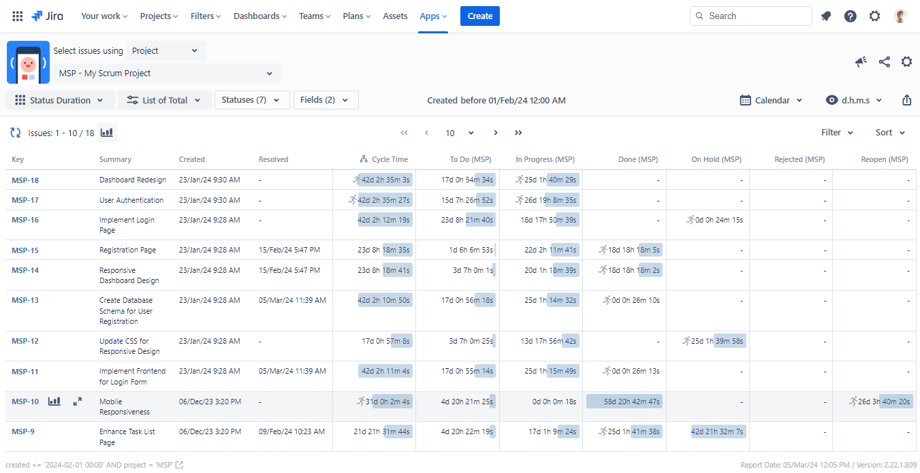920x473 pixels.
Task: Open the Dashboards menu
Action: coord(259,16)
